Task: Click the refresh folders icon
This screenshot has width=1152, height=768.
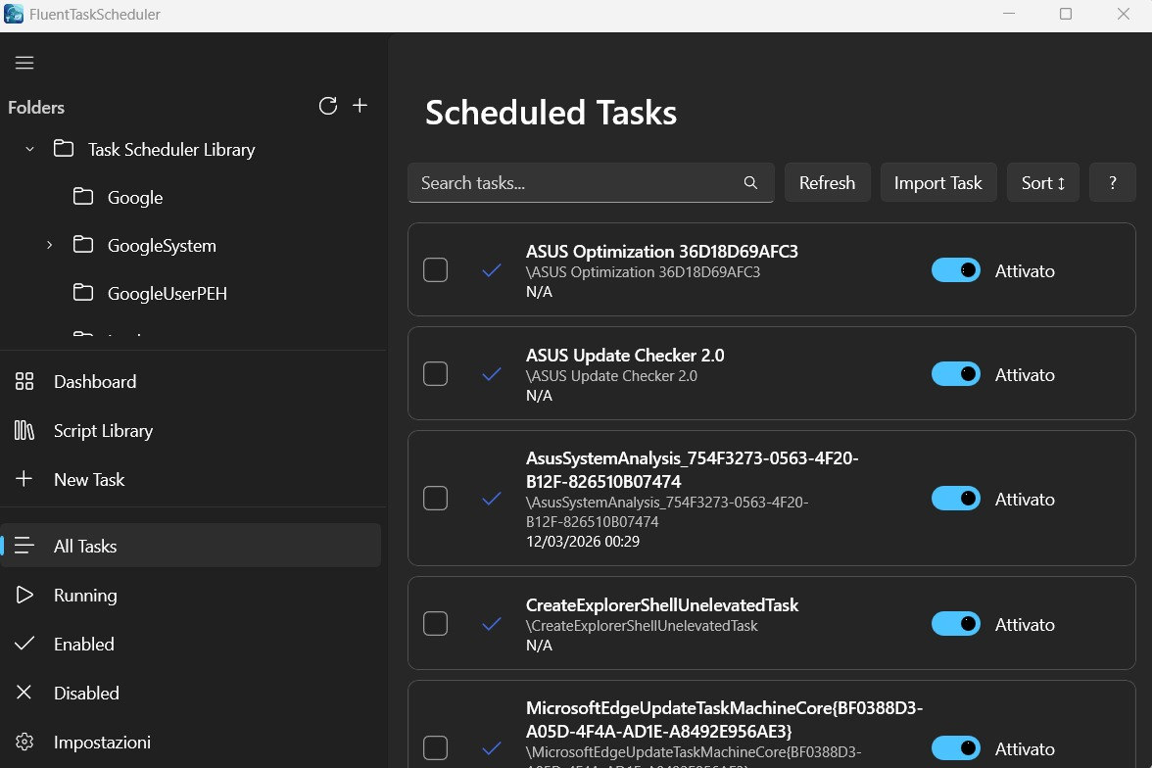Action: pos(328,106)
